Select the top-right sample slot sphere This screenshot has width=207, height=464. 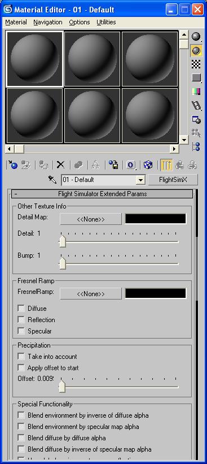coord(149,59)
